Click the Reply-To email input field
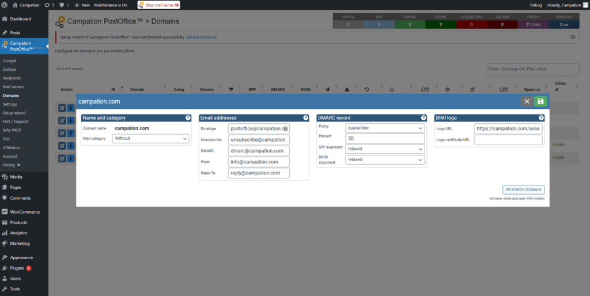The width and height of the screenshot is (590, 296). [x=259, y=173]
